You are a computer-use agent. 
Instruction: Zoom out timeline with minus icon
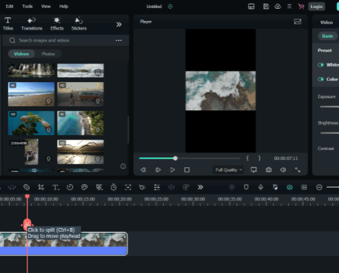click(319, 187)
